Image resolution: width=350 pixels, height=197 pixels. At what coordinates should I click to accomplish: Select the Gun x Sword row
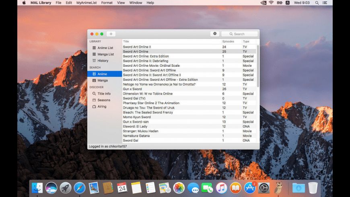click(189, 89)
